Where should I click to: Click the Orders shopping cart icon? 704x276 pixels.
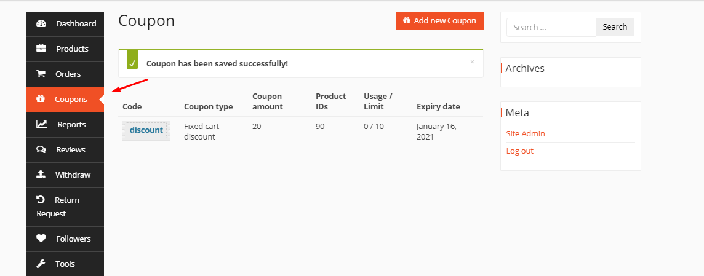point(41,74)
